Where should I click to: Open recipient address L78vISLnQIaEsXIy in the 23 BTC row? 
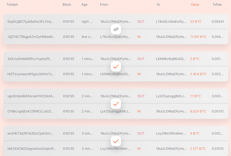[171, 22]
